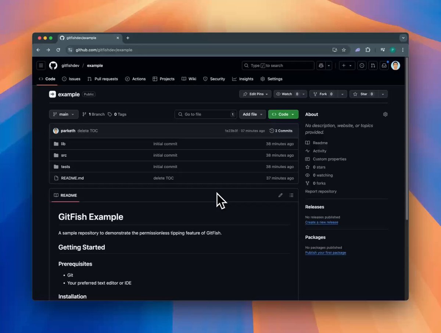Open Chrome's three-dot menu
Image resolution: width=441 pixels, height=333 pixels.
pyautogui.click(x=403, y=50)
